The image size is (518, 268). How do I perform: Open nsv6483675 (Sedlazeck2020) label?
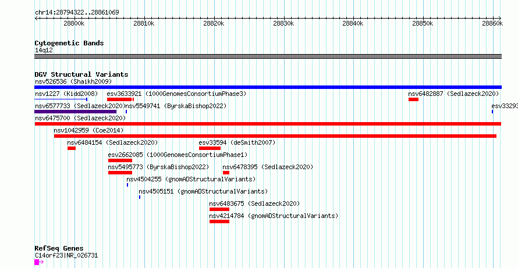[x=254, y=203]
